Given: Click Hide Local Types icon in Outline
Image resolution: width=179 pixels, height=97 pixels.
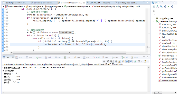Looking at the screenshot, I should 172,7.
